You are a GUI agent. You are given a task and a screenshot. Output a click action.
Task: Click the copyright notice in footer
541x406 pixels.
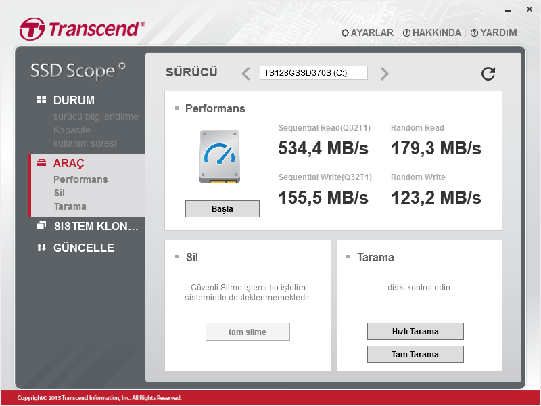point(99,398)
